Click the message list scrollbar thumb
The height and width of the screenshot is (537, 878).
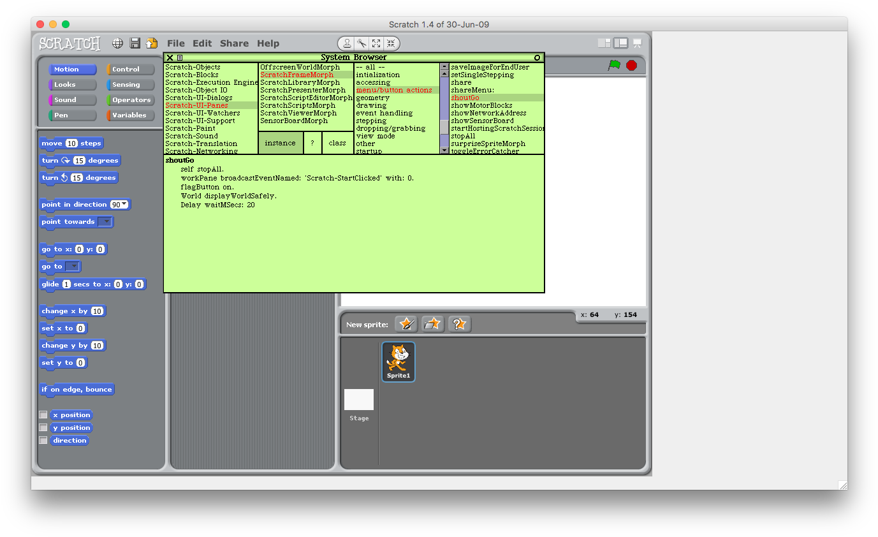coord(444,127)
